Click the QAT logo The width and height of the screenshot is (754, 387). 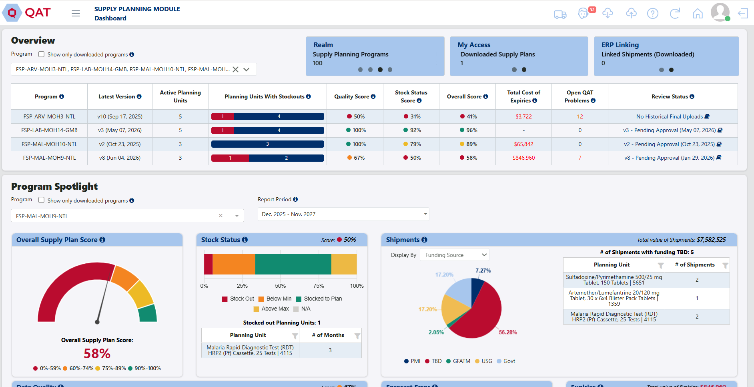point(27,13)
